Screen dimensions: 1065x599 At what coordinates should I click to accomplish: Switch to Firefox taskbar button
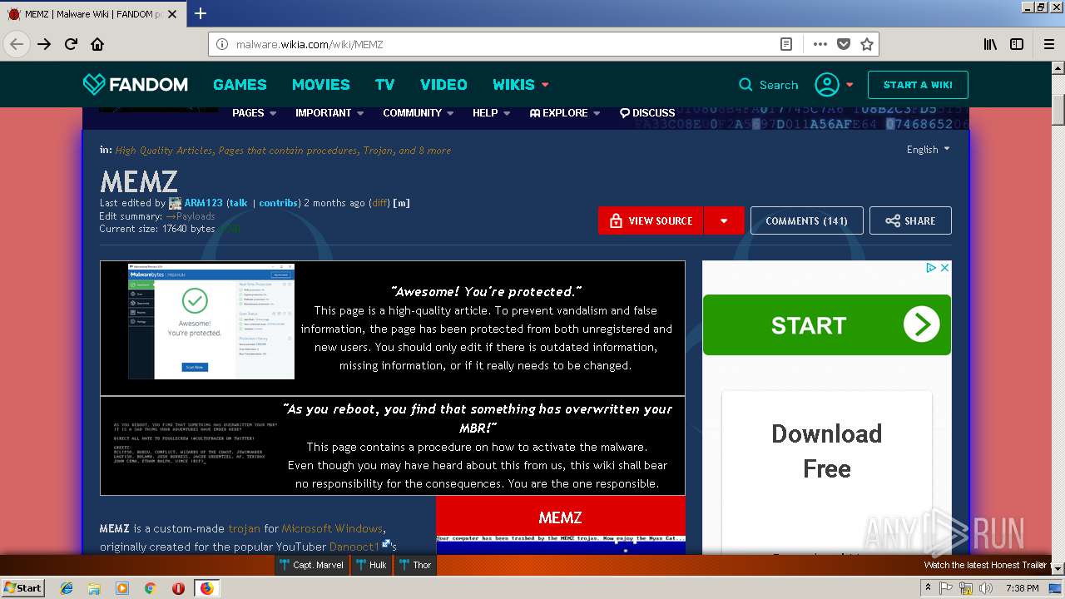pos(206,588)
